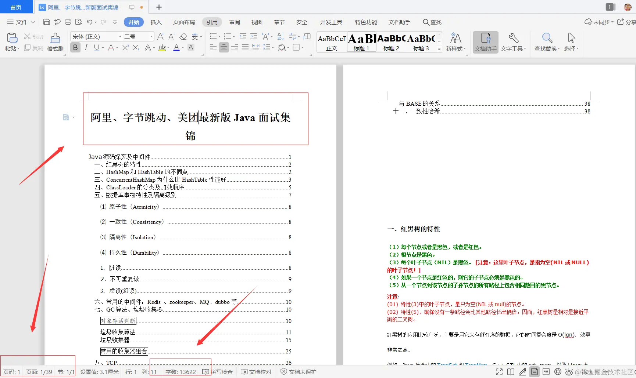Toggle superscript formatting

125,47
